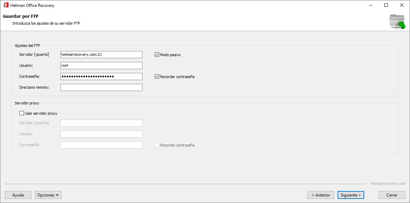The width and height of the screenshot is (410, 203).
Task: Click the FTP folder icon in header
Action: click(x=397, y=21)
